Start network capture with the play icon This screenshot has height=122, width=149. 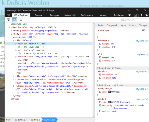75,15
